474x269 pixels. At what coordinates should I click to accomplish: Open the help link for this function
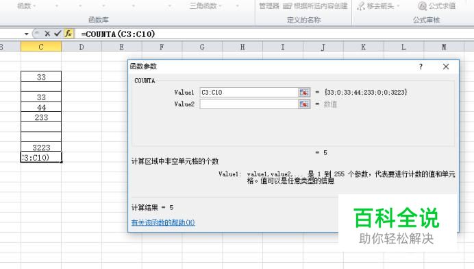point(163,222)
